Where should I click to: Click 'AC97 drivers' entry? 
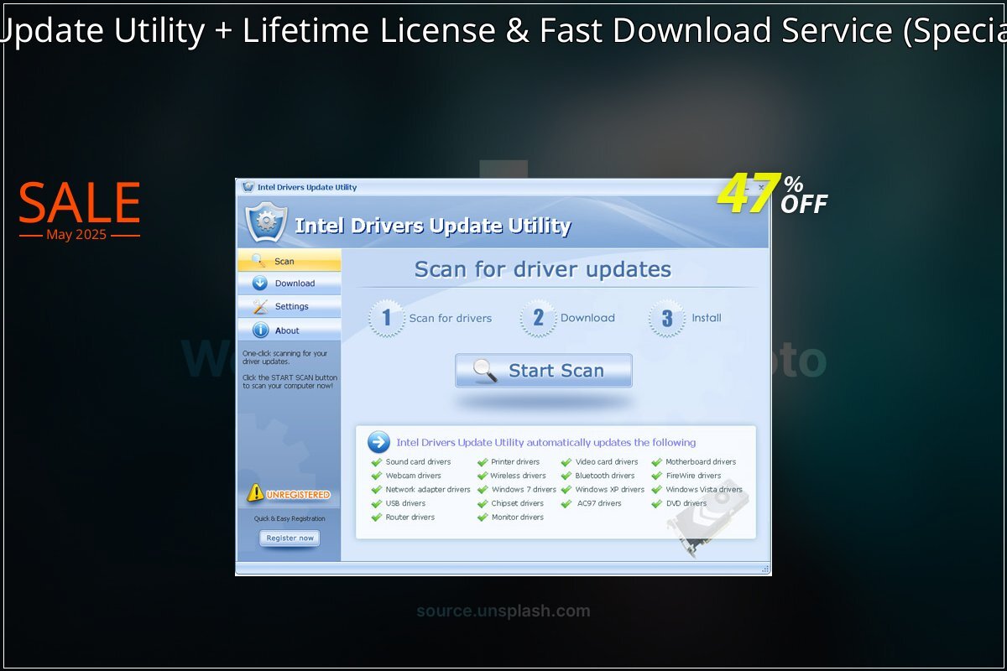(599, 503)
